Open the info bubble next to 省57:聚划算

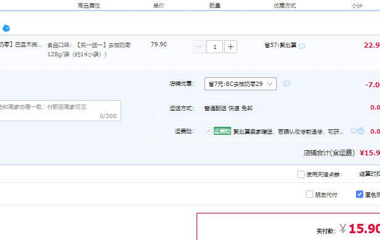(x=302, y=46)
